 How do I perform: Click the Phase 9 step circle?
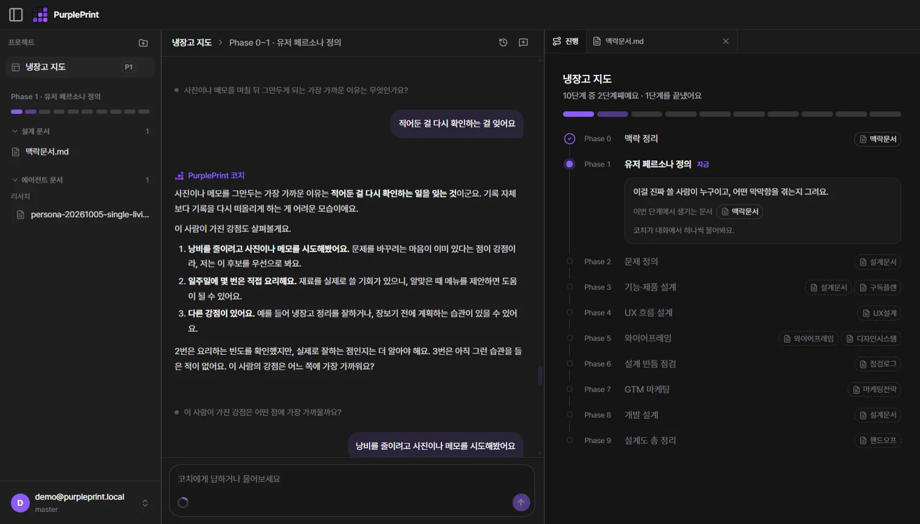570,440
